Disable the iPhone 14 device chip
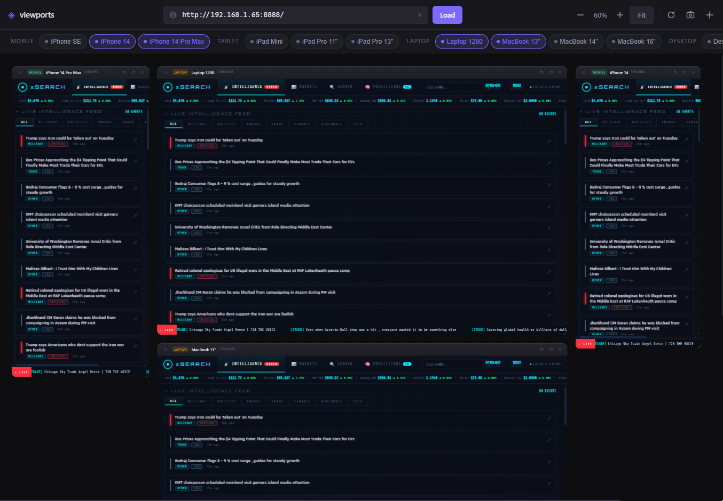The image size is (723, 501). click(x=112, y=42)
